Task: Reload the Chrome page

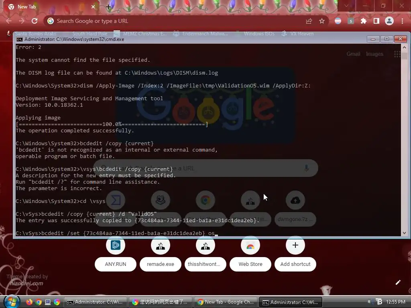Action: pos(35,21)
